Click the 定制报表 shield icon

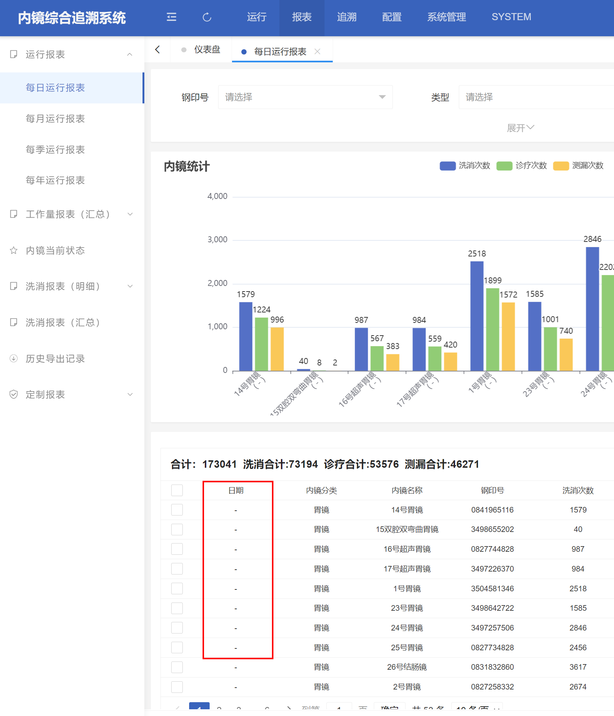[x=14, y=395]
